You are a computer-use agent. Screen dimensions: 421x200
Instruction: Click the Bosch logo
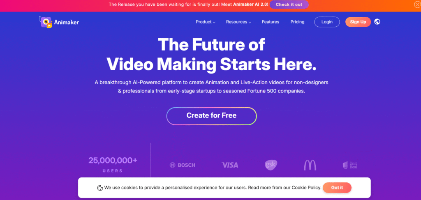point(182,165)
